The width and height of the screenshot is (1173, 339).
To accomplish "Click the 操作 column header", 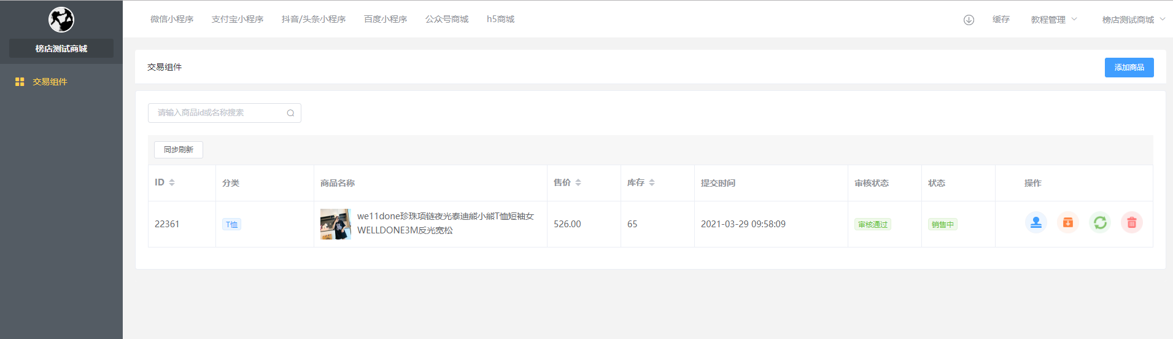I will point(1033,183).
